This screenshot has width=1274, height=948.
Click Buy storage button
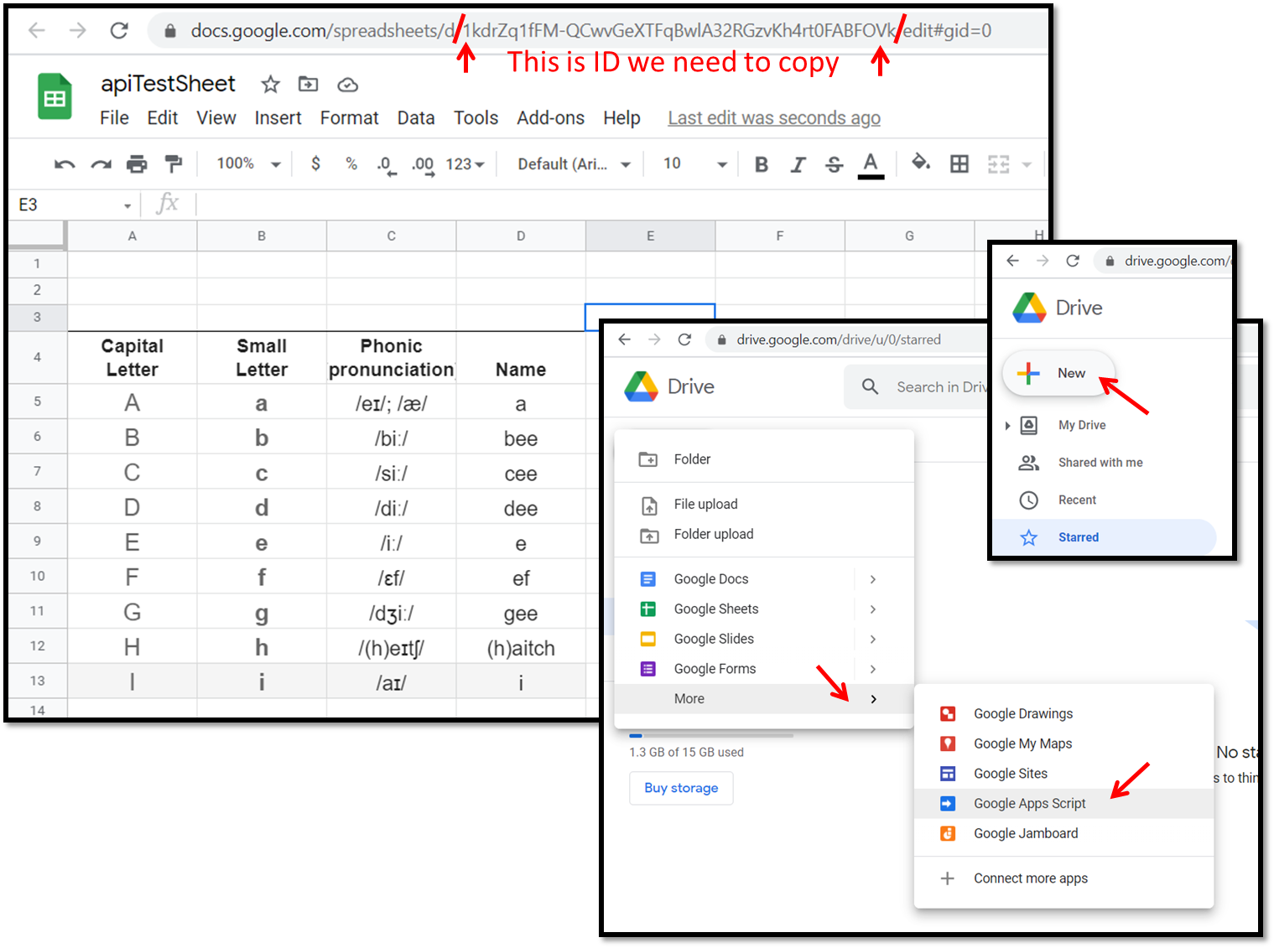[681, 788]
